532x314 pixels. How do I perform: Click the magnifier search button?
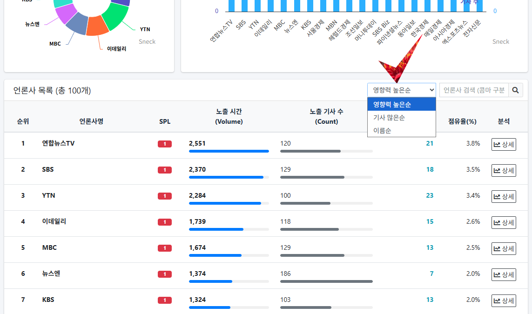(x=516, y=90)
